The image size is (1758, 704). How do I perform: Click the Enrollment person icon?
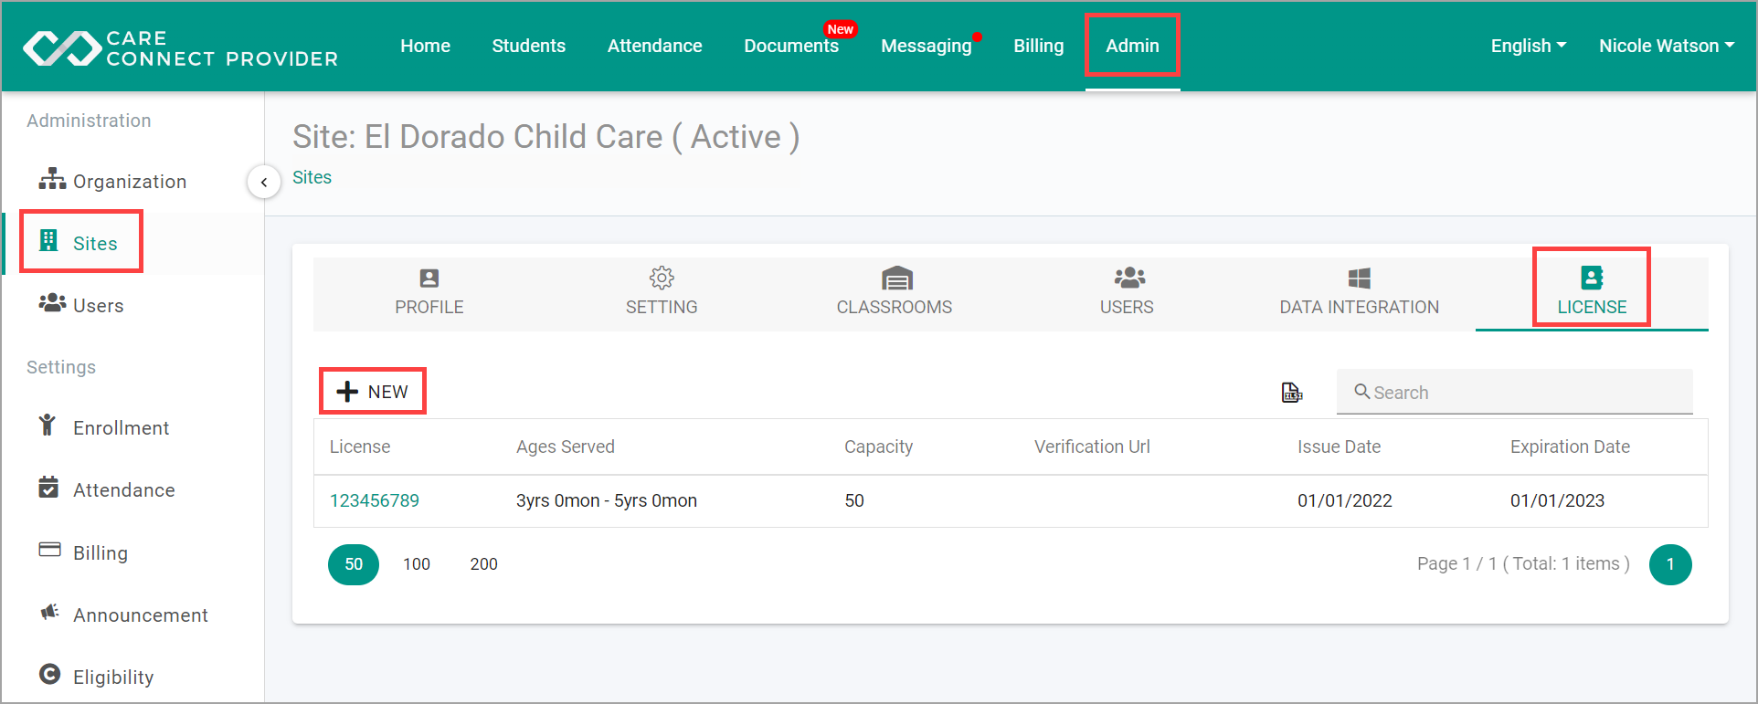[x=48, y=426]
